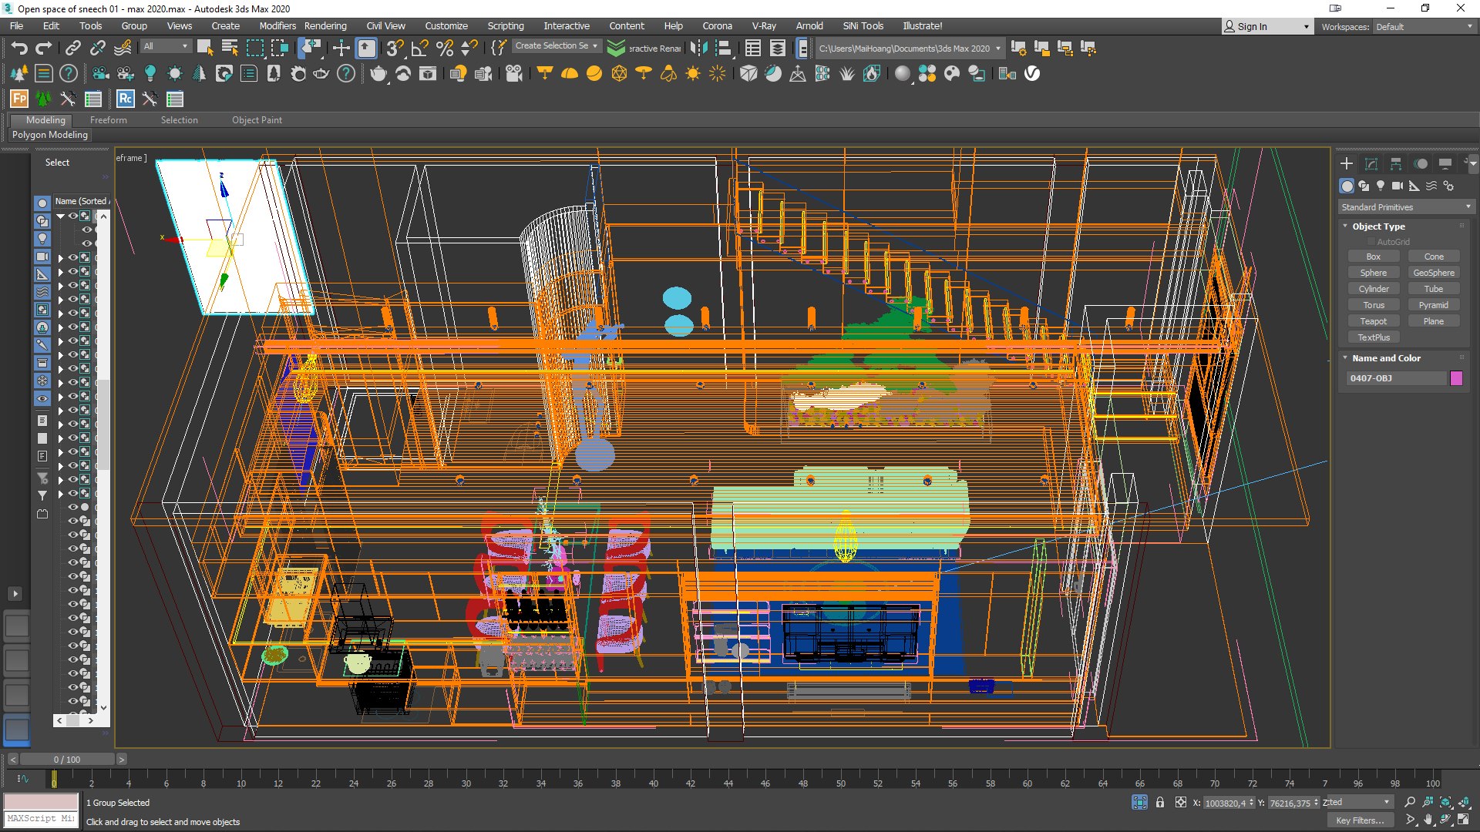This screenshot has height=832, width=1480.
Task: Collapse the Name and Color rollout
Action: [1386, 358]
